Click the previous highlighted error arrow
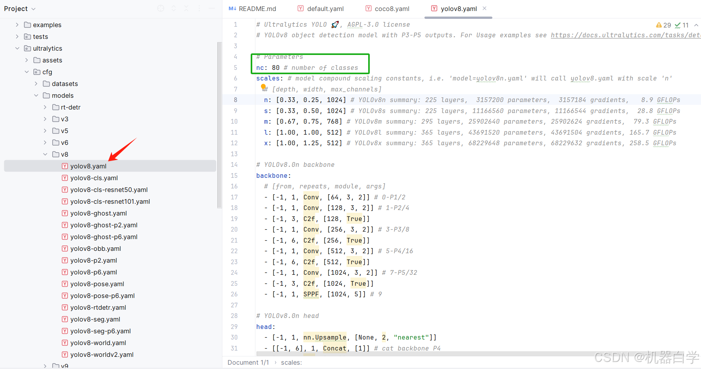 tap(696, 25)
